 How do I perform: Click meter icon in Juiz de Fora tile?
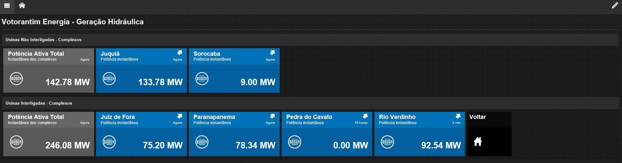pos(109,142)
